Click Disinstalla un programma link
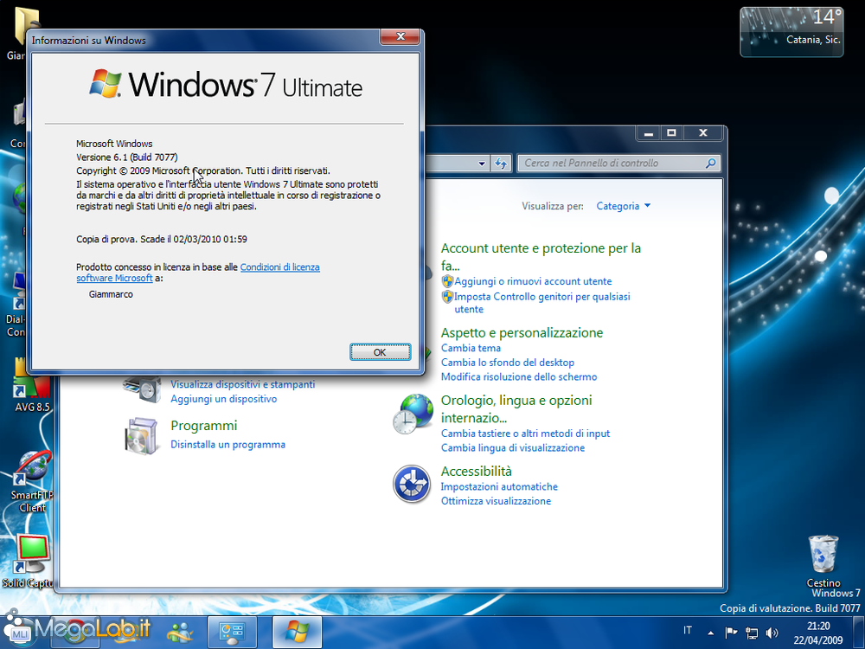 pos(227,445)
